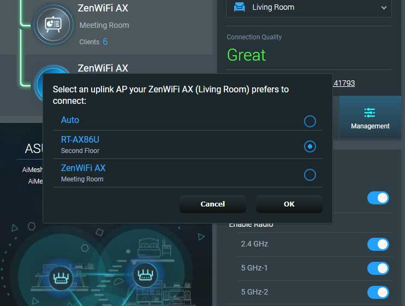Toggle the 2.4 GHz radio switch
The height and width of the screenshot is (306, 405).
pos(378,244)
